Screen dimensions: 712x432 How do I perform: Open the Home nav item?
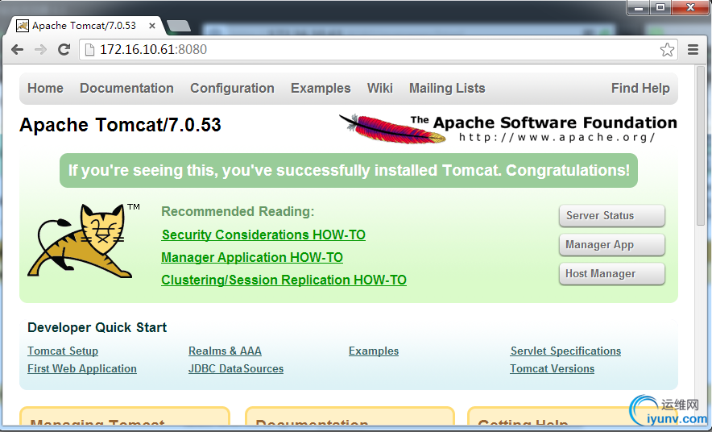[45, 88]
